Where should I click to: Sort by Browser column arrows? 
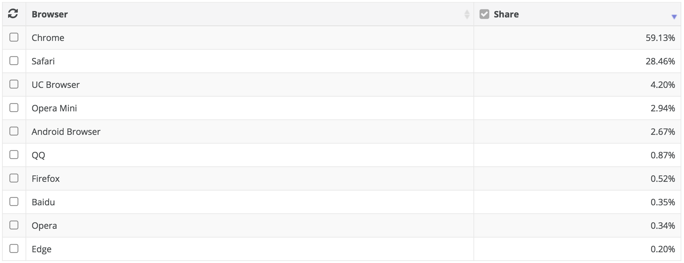click(467, 14)
